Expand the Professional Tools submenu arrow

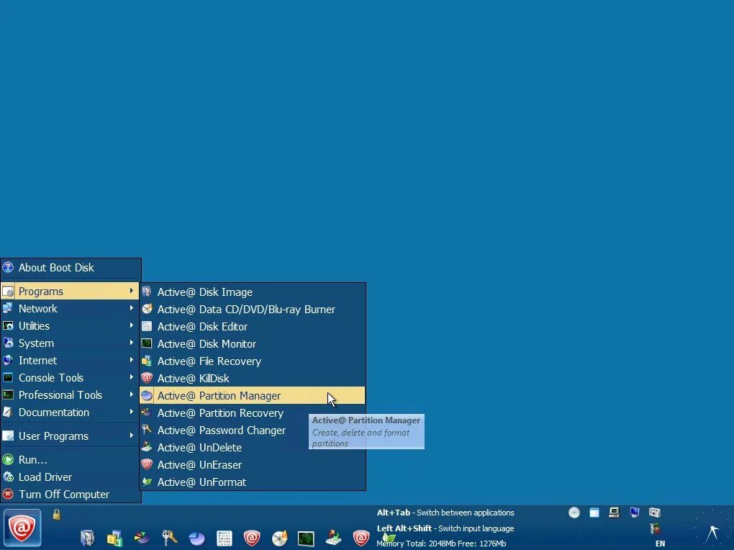click(x=132, y=395)
